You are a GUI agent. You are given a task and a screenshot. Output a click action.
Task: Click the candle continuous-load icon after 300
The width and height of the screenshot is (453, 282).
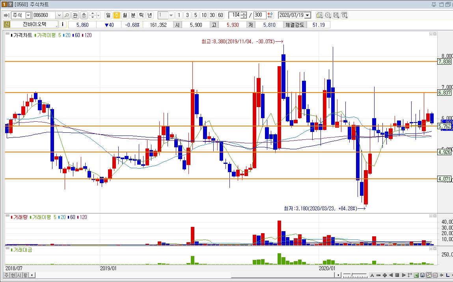(270, 15)
